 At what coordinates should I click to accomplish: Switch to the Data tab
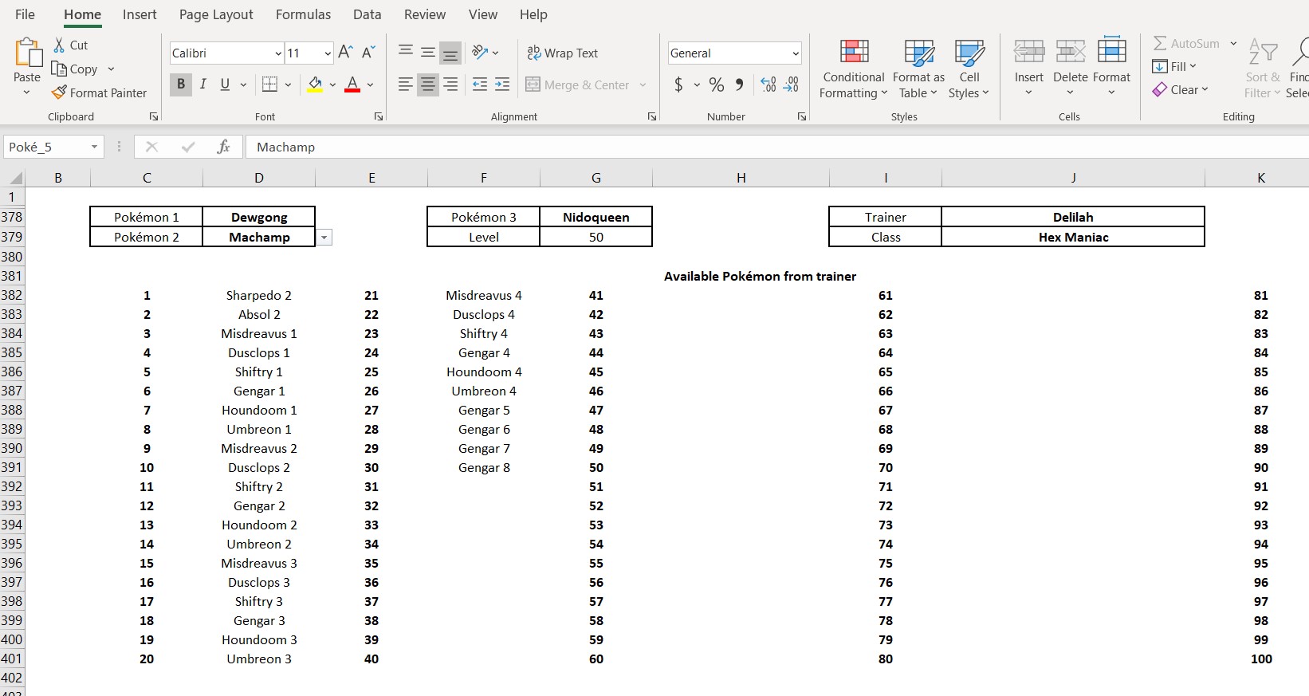367,14
